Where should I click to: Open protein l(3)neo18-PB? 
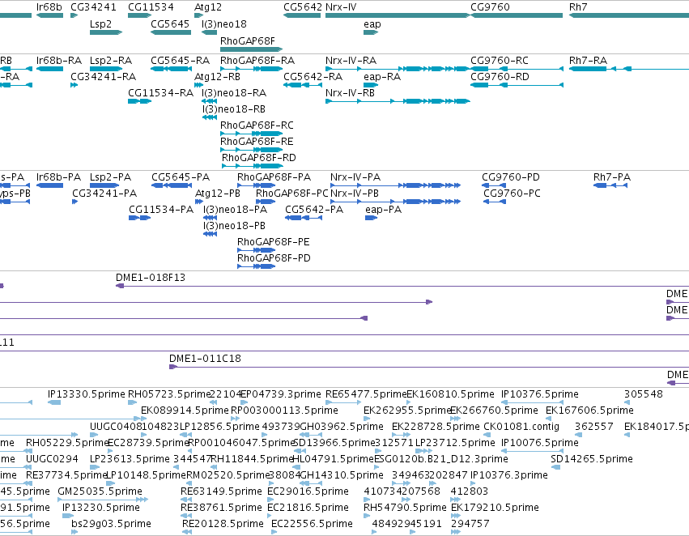click(234, 225)
